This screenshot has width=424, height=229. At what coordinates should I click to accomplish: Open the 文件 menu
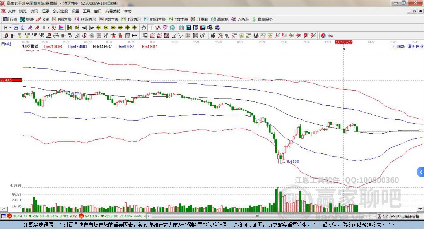coord(12,11)
